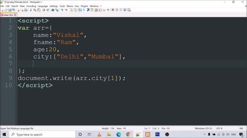Select the index.html document tab
The height and width of the screenshot is (138, 247).
[8, 15]
